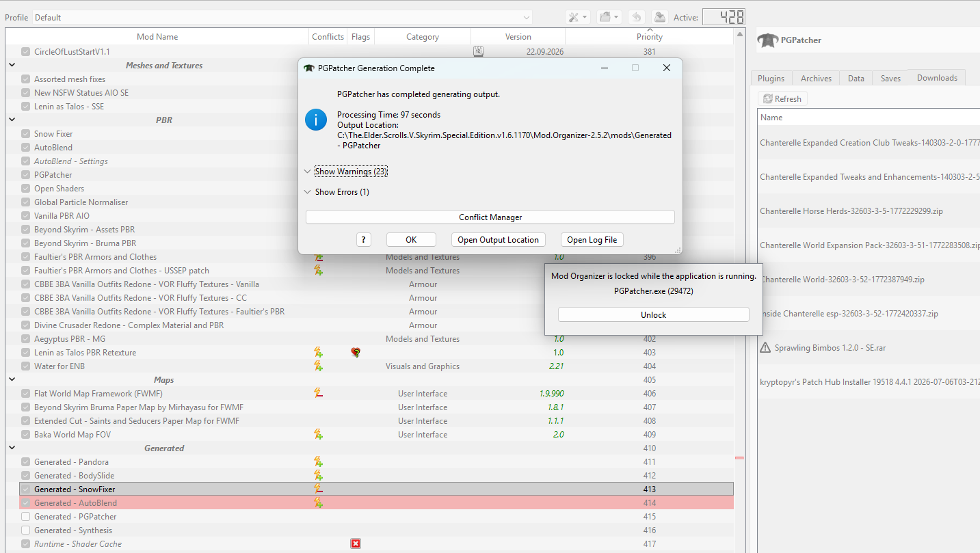Open the folder shortcuts toolbar button
Viewport: 980px width, 553px height.
coord(608,17)
